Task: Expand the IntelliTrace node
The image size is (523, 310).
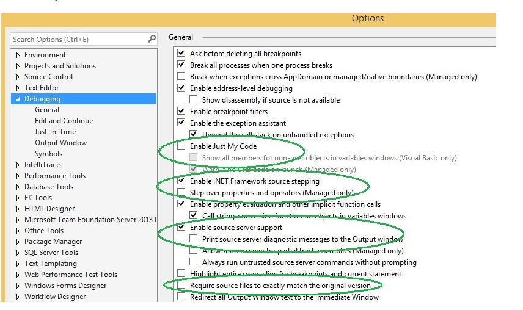Action: click(18, 165)
